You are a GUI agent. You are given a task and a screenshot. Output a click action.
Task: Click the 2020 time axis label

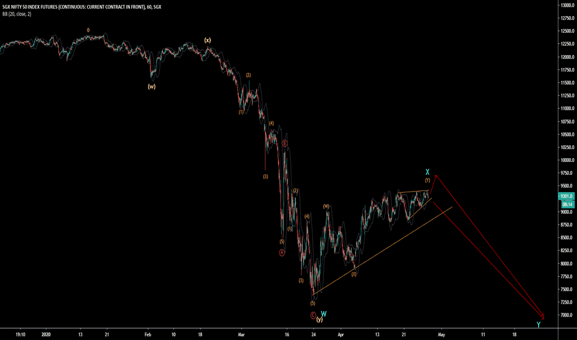click(x=46, y=334)
